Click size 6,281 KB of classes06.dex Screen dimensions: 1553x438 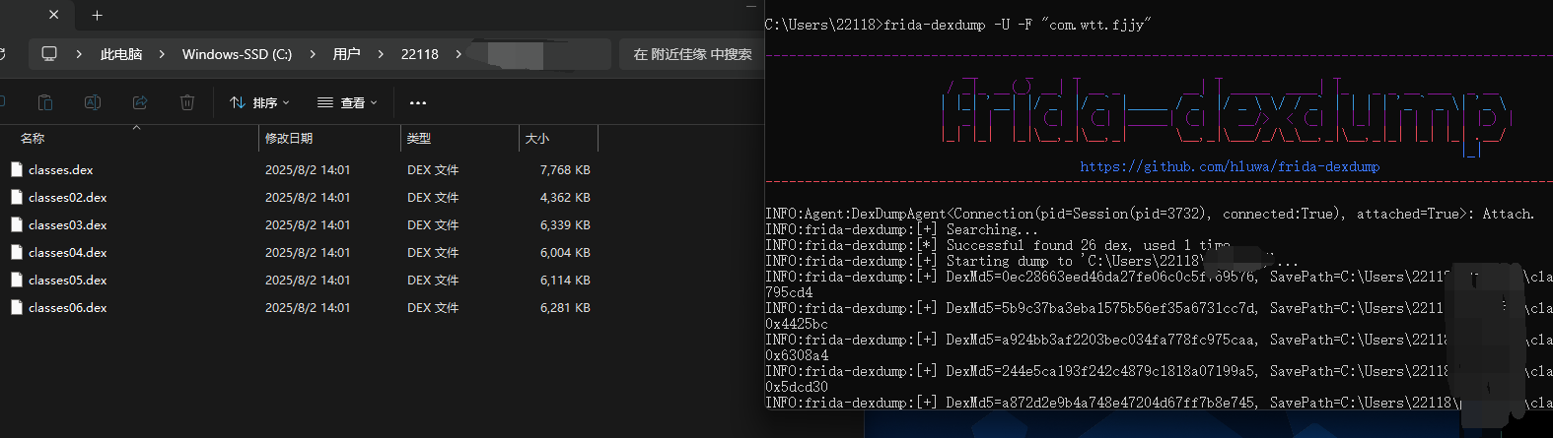click(565, 307)
